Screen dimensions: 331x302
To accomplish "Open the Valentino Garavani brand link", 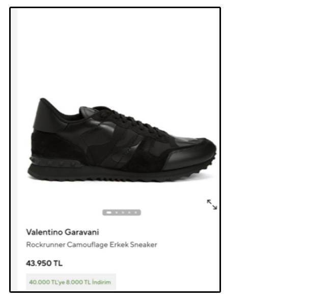I will [63, 232].
